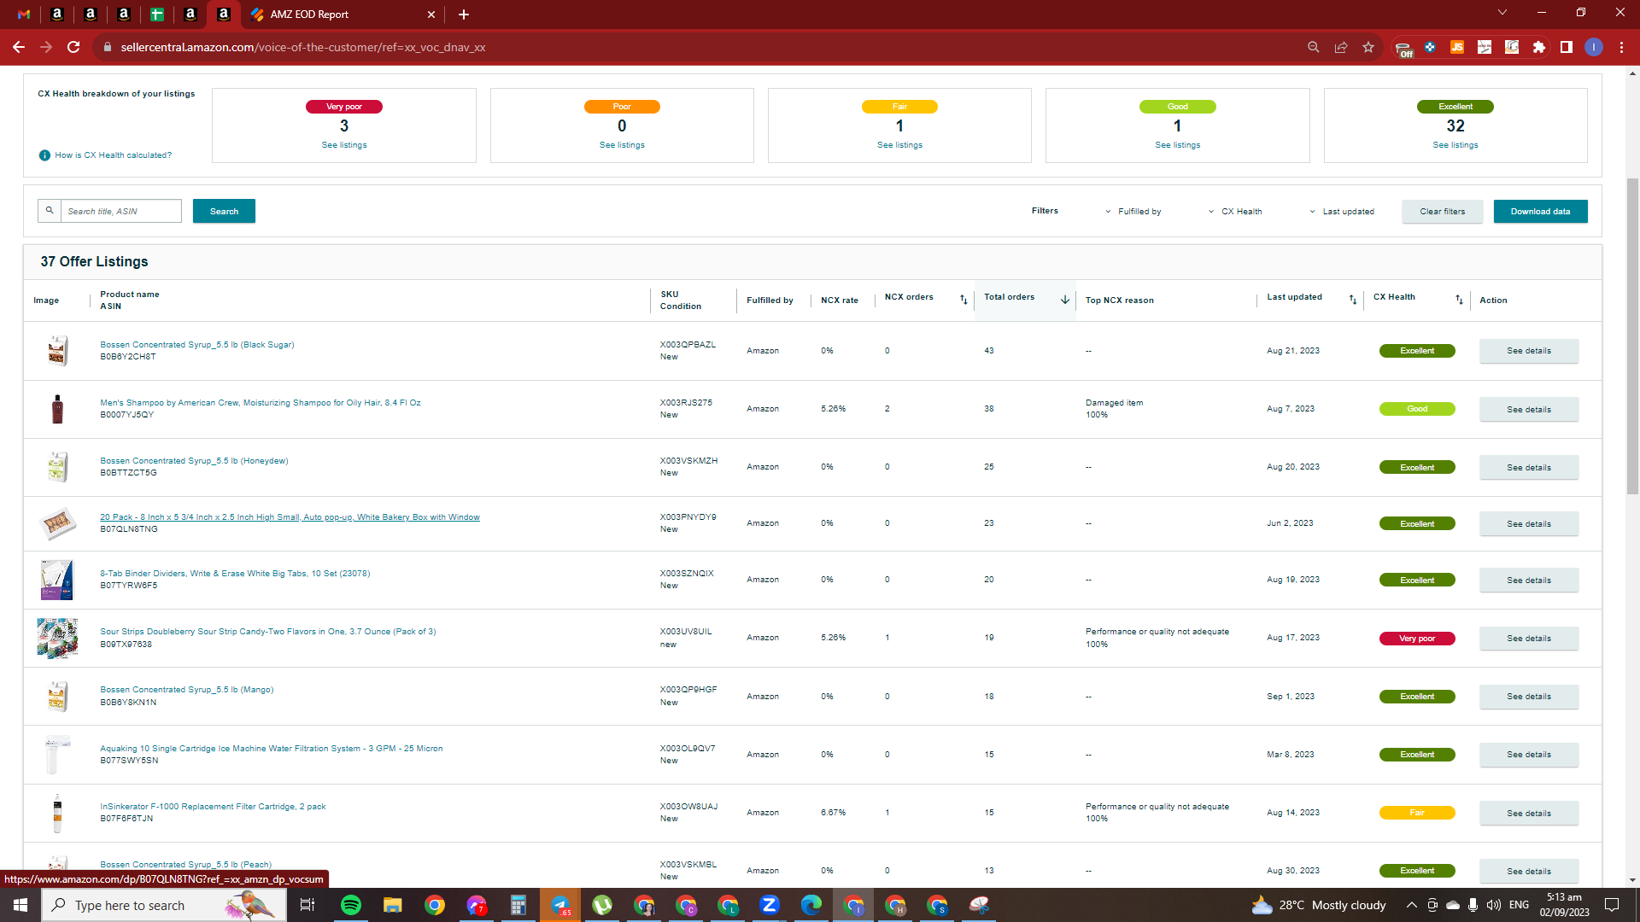See details for Black Sugar syrup row
Image resolution: width=1640 pixels, height=922 pixels.
point(1528,351)
